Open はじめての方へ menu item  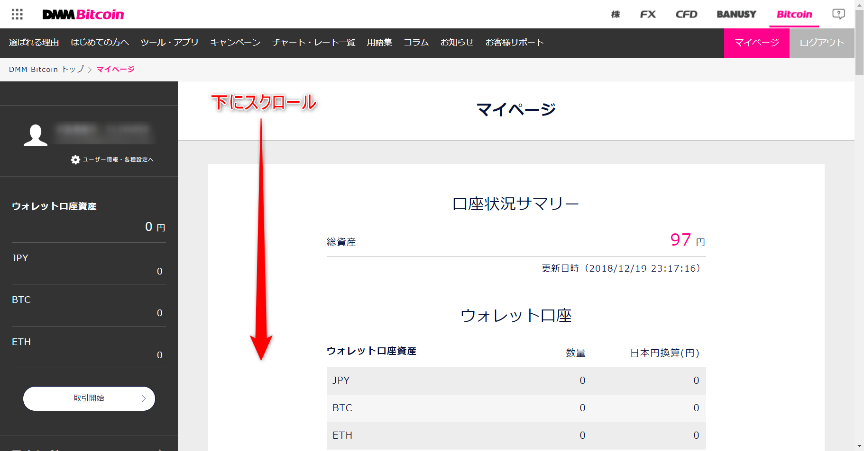100,43
